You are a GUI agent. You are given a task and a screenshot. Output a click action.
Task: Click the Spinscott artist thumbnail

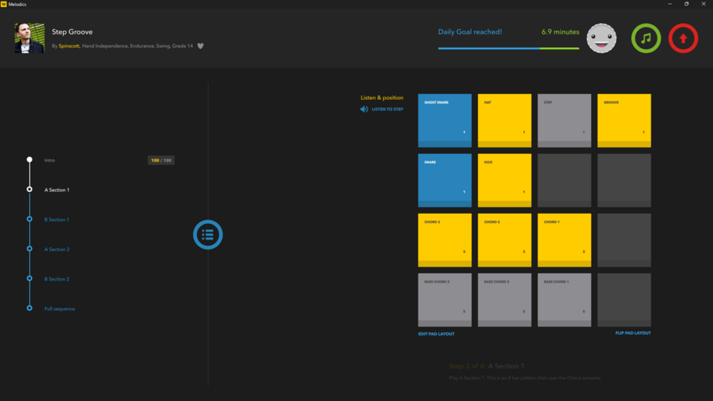pos(29,38)
